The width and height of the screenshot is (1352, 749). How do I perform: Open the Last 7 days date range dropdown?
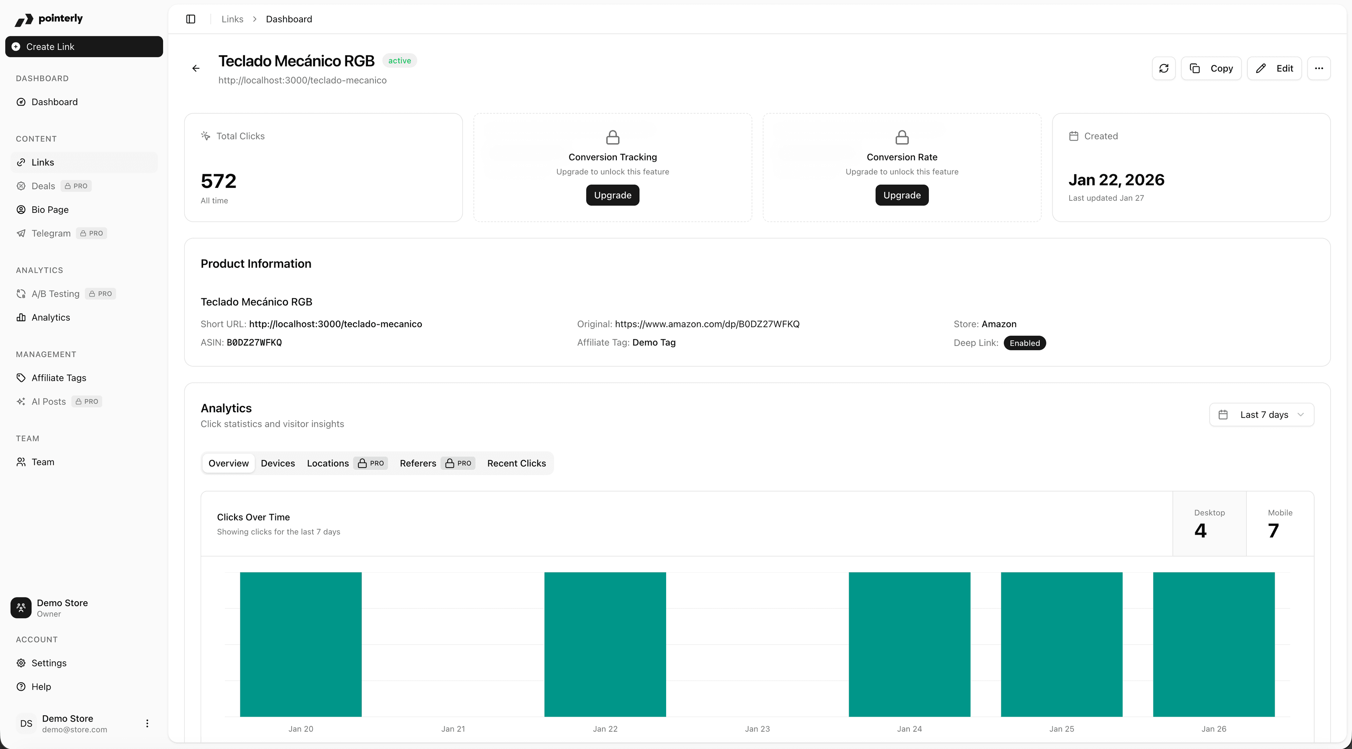[x=1262, y=414]
